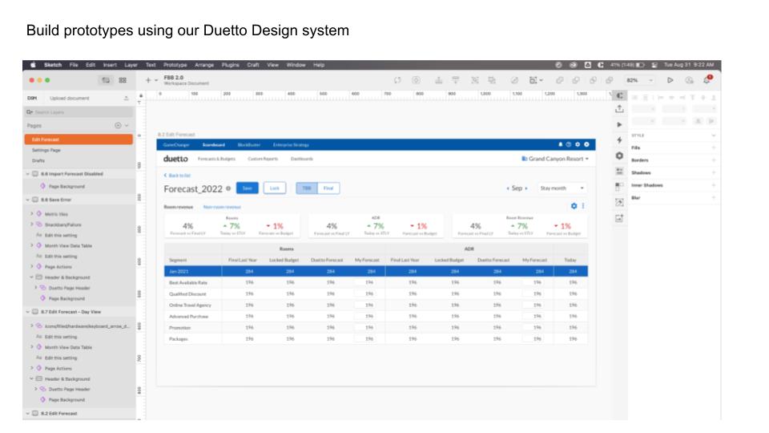Click the lightning bolt plugin icon
The height and width of the screenshot is (433, 769).
(x=619, y=140)
